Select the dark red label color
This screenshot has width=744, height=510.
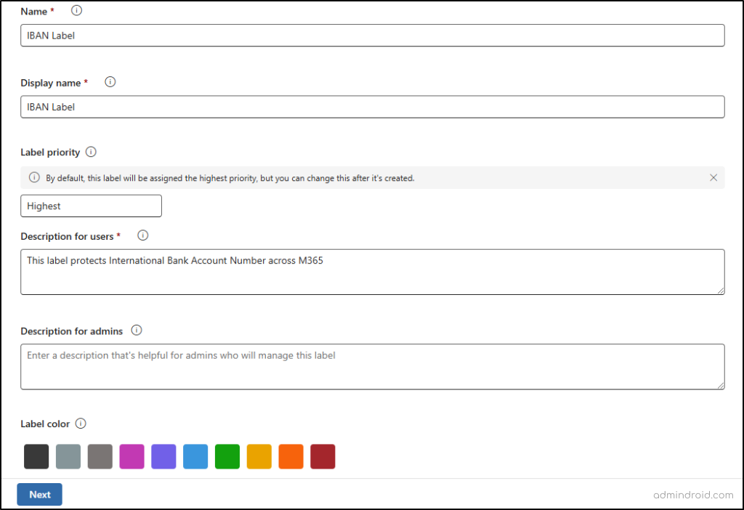tap(323, 457)
